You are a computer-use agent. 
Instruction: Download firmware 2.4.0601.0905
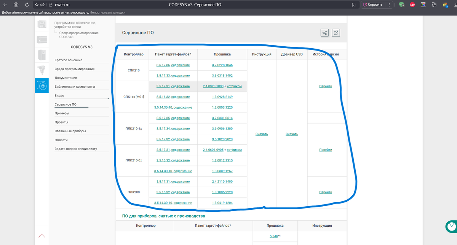pyautogui.click(x=213, y=150)
